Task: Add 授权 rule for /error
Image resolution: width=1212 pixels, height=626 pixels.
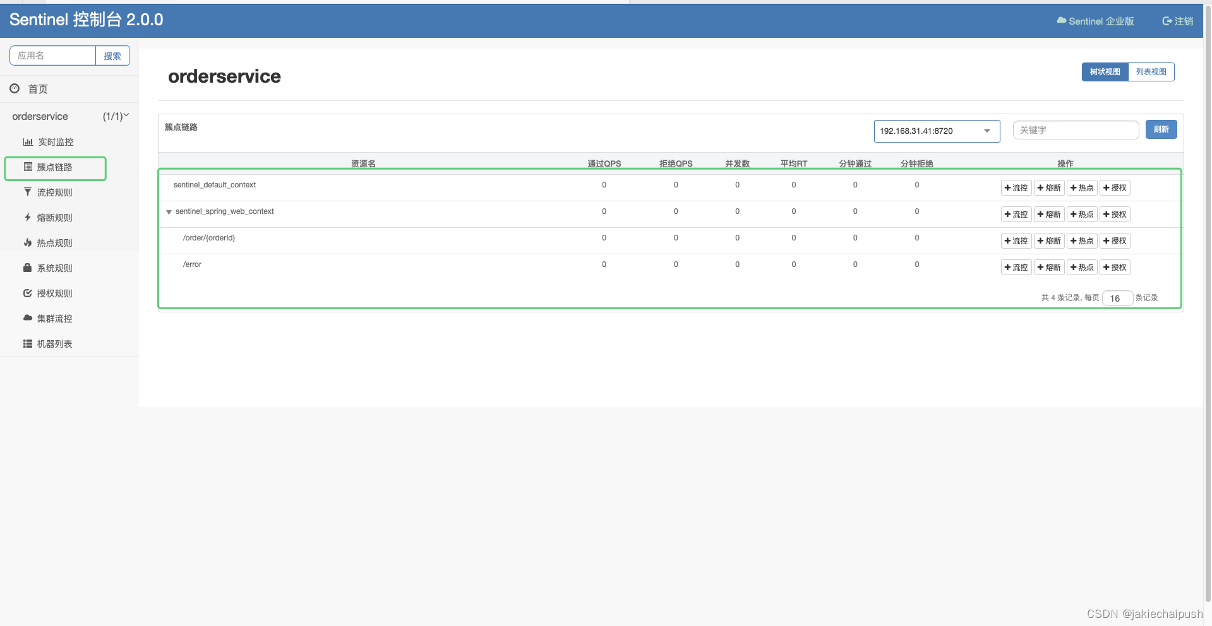Action: [1115, 268]
